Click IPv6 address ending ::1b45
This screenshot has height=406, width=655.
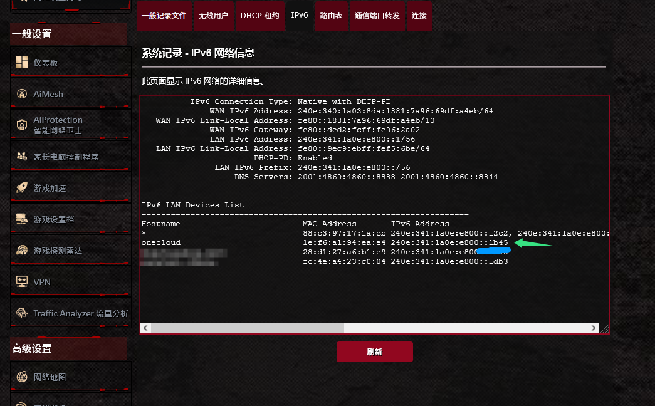449,242
